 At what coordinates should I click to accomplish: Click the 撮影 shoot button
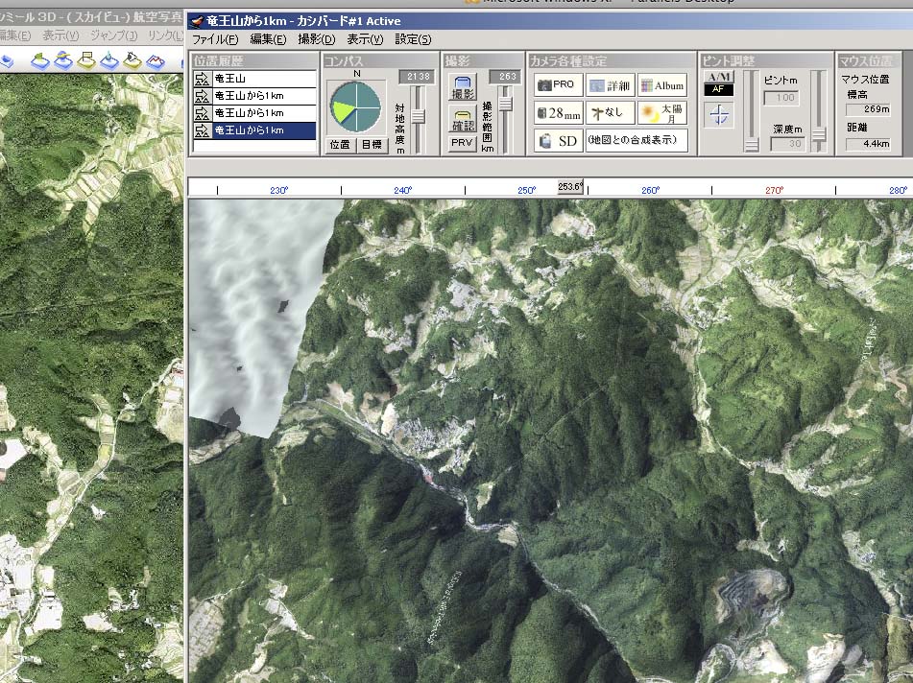coord(463,86)
